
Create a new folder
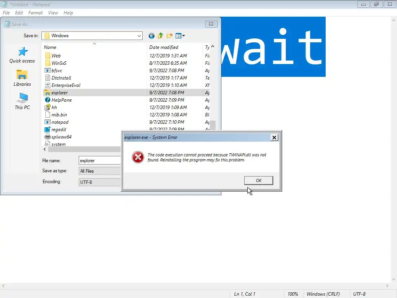[x=169, y=36]
